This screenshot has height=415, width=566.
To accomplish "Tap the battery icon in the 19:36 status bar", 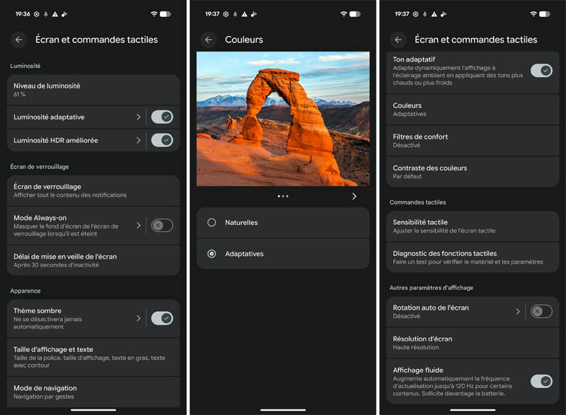I will (x=166, y=14).
